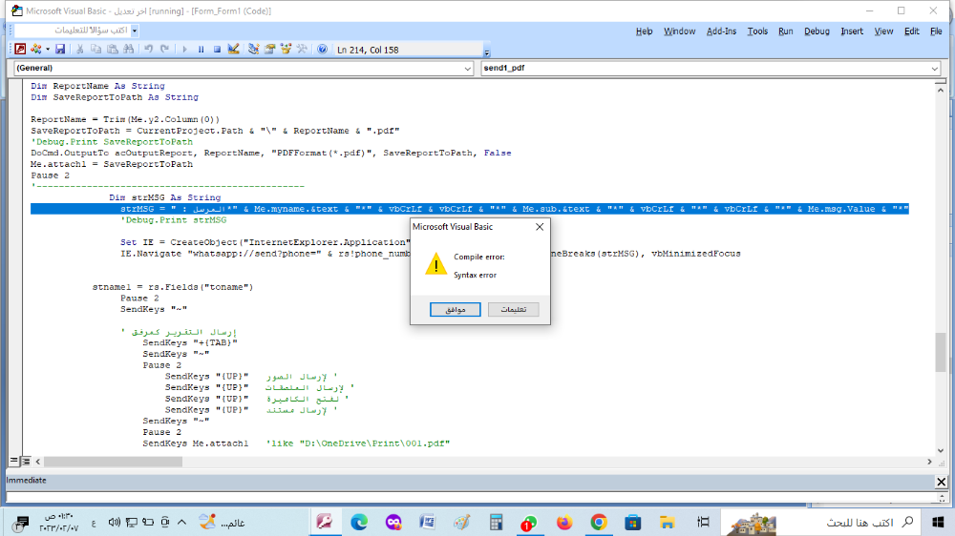Click the Redo arrow icon
Image resolution: width=955 pixels, height=536 pixels.
[164, 50]
